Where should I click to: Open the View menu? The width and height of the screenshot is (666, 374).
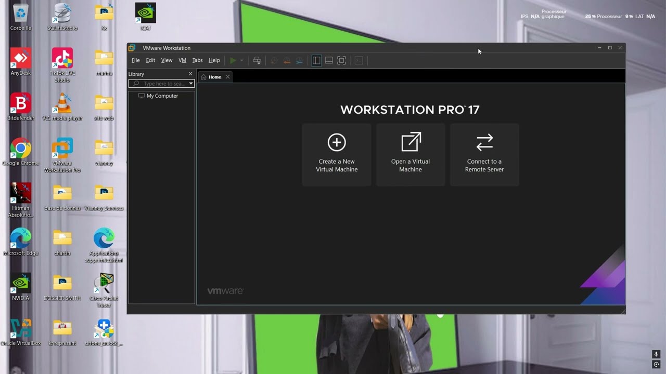[x=166, y=60]
